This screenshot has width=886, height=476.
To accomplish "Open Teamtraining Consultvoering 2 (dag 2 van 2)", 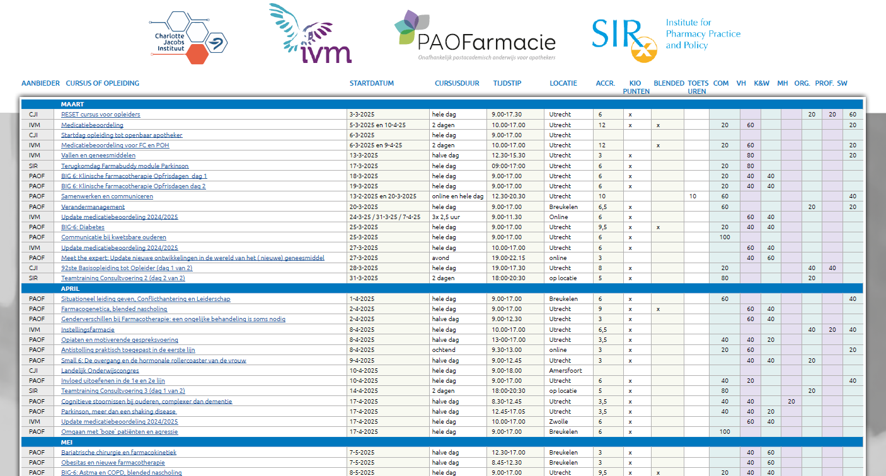I will pos(123,278).
